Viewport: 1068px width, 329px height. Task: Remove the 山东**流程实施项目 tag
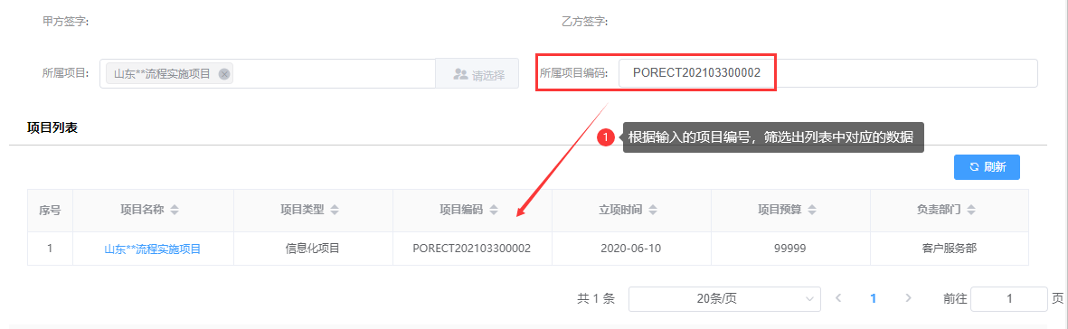tap(224, 74)
